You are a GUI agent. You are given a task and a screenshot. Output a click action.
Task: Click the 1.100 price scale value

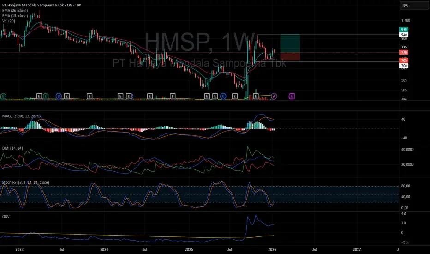[406, 20]
